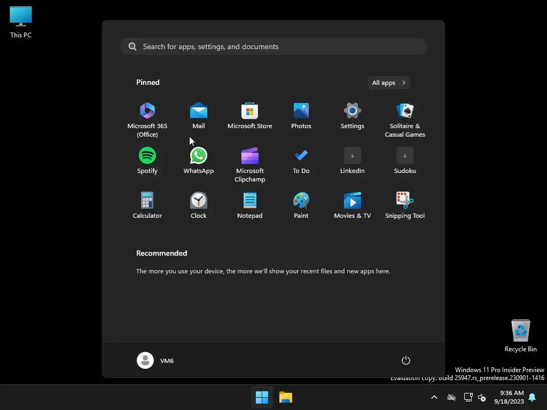Image resolution: width=547 pixels, height=410 pixels.
Task: Click the Start menu search box
Action: (273, 46)
